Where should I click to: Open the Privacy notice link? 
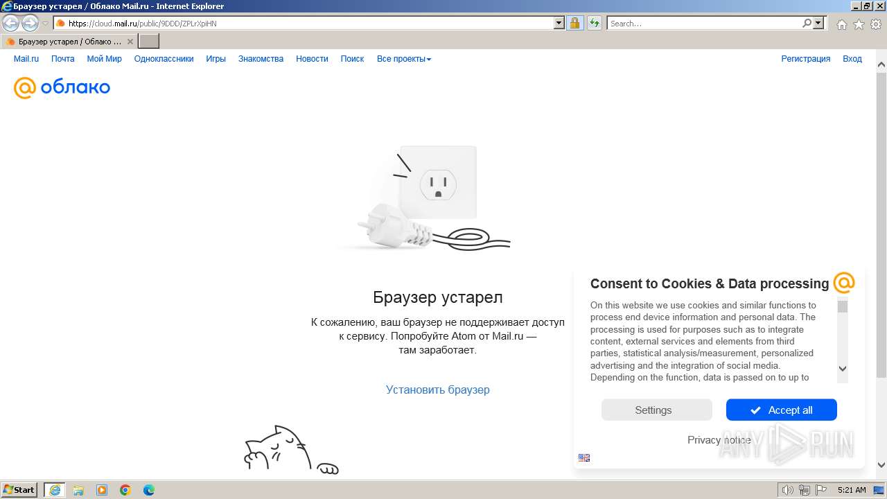[719, 440]
